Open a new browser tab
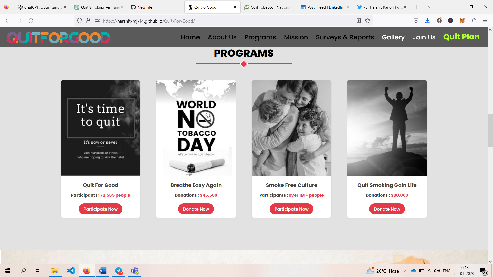 (x=417, y=7)
